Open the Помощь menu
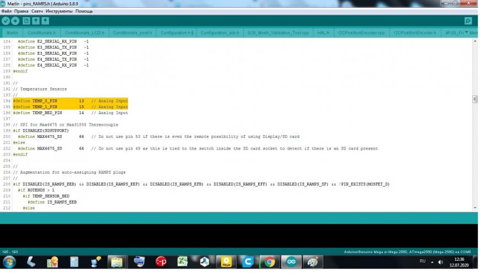 click(x=84, y=11)
